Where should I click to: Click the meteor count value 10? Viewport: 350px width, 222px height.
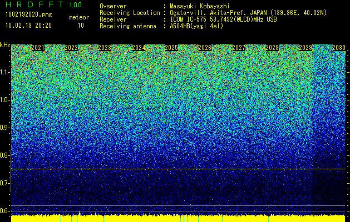coord(81,26)
